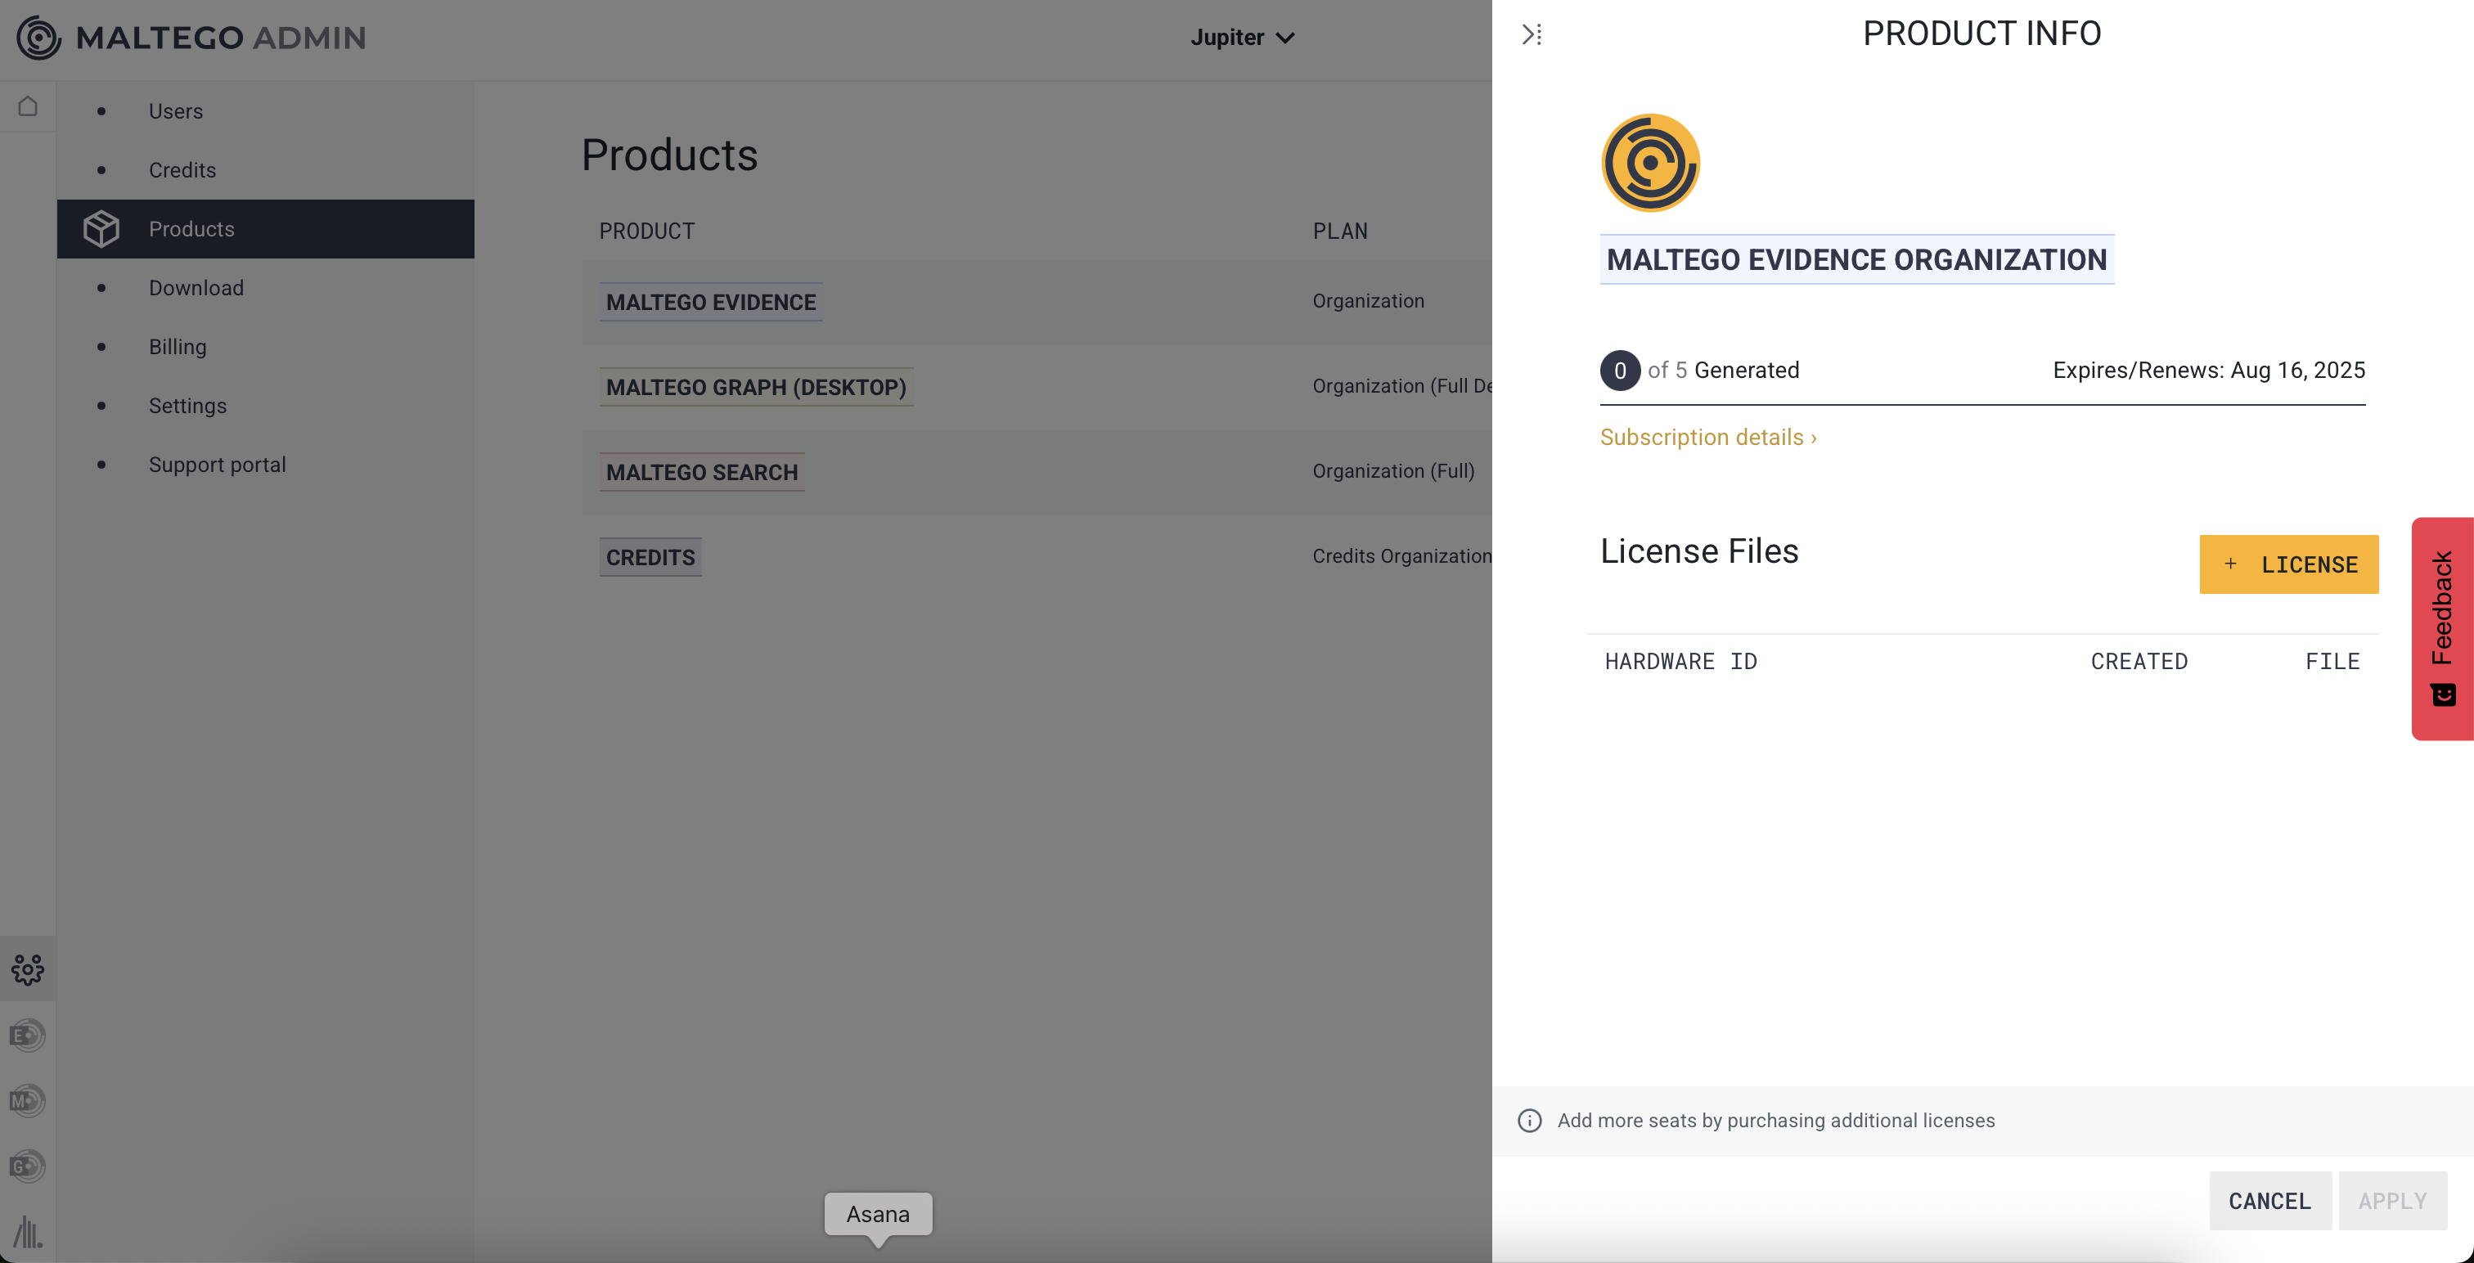Open the red Feedback side tab
Viewport: 2474px width, 1263px height.
click(2442, 628)
